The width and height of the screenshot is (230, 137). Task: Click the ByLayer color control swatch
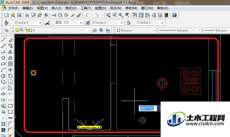[119, 30]
